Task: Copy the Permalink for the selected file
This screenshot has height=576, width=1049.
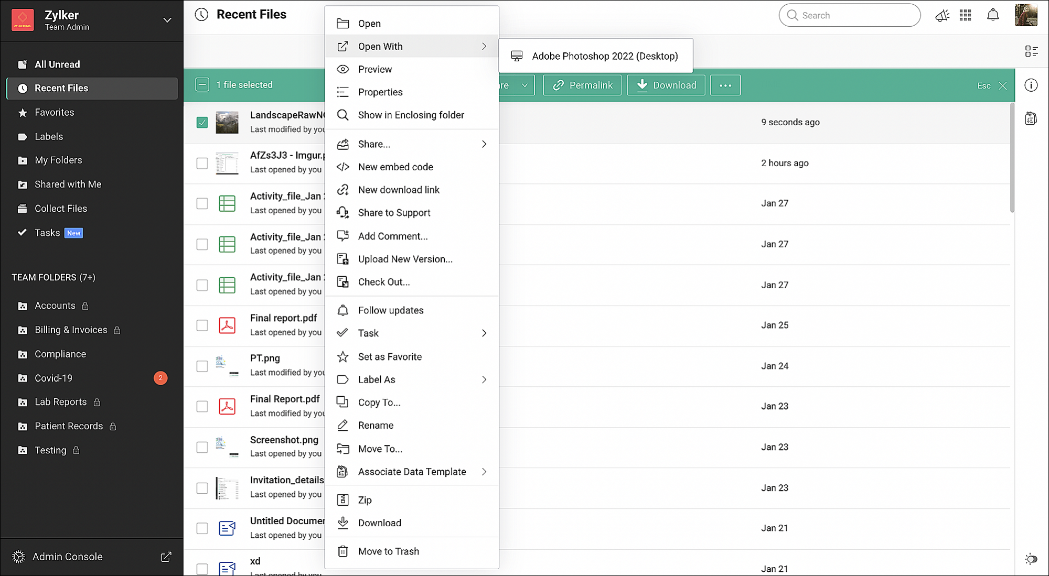Action: pos(582,84)
